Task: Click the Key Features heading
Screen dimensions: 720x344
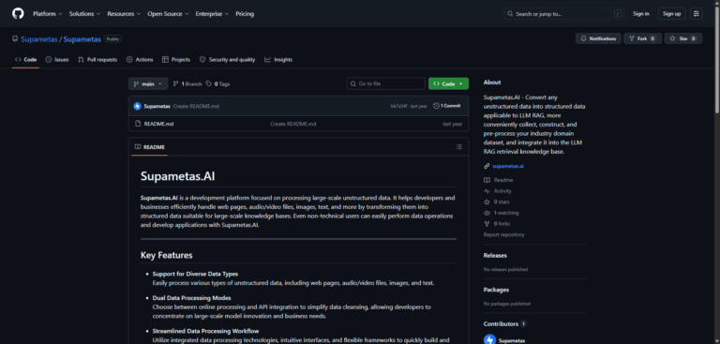Action: (x=166, y=255)
